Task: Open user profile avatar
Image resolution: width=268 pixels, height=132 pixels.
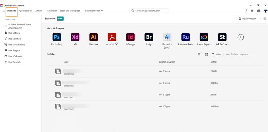Action: [x=266, y=11]
